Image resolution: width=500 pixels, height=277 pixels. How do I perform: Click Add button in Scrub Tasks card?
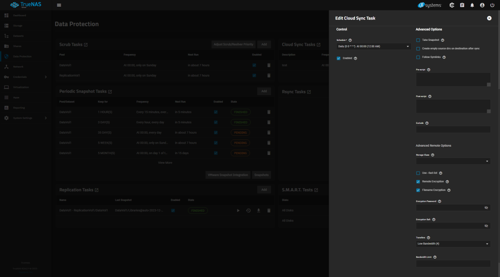tap(264, 44)
